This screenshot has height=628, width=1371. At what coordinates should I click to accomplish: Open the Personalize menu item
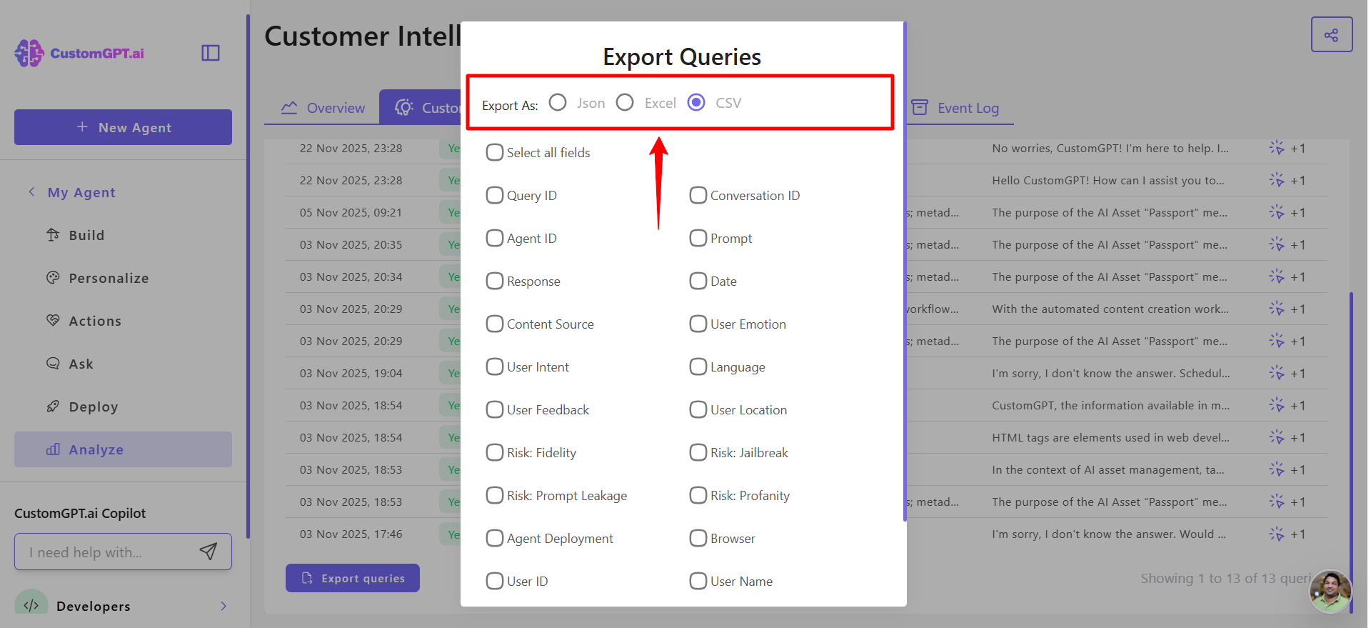point(123,278)
